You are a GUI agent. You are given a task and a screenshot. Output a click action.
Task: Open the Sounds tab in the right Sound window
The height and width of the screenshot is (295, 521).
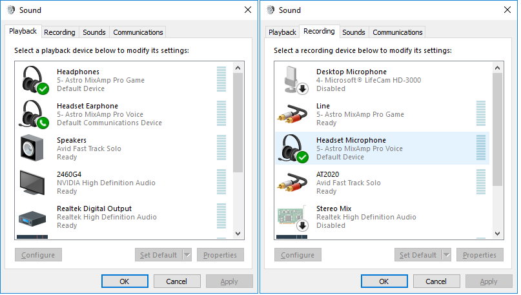pos(354,32)
